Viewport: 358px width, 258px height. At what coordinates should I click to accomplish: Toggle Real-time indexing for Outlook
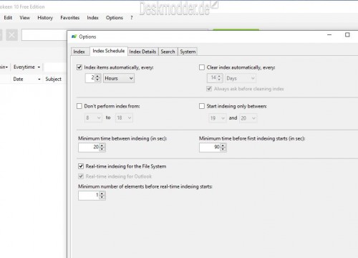[81, 176]
